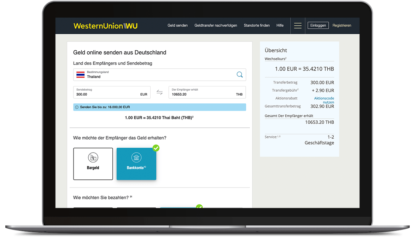
Task: Click the search magnifier in destination field
Action: 240,75
